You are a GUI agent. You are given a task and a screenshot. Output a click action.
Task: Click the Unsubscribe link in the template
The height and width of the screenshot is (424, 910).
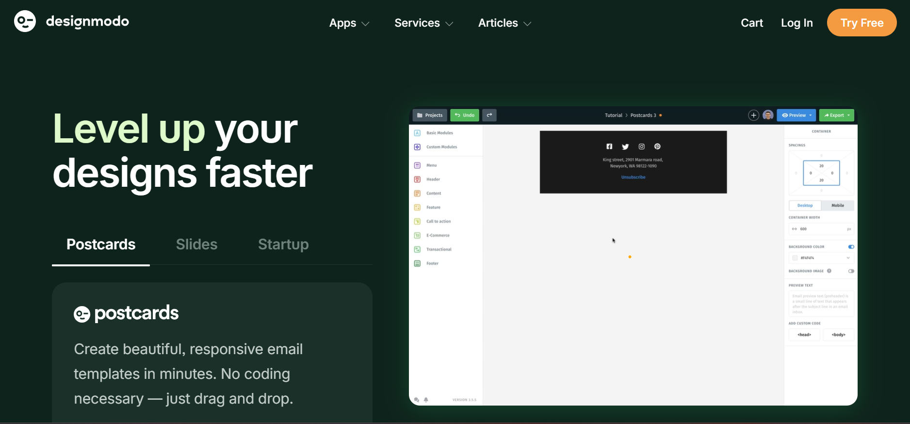click(x=633, y=177)
